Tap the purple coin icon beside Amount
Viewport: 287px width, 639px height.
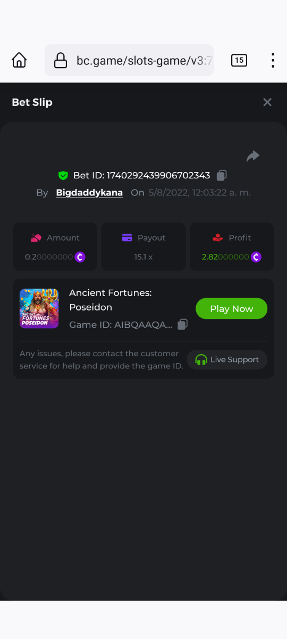coord(80,257)
